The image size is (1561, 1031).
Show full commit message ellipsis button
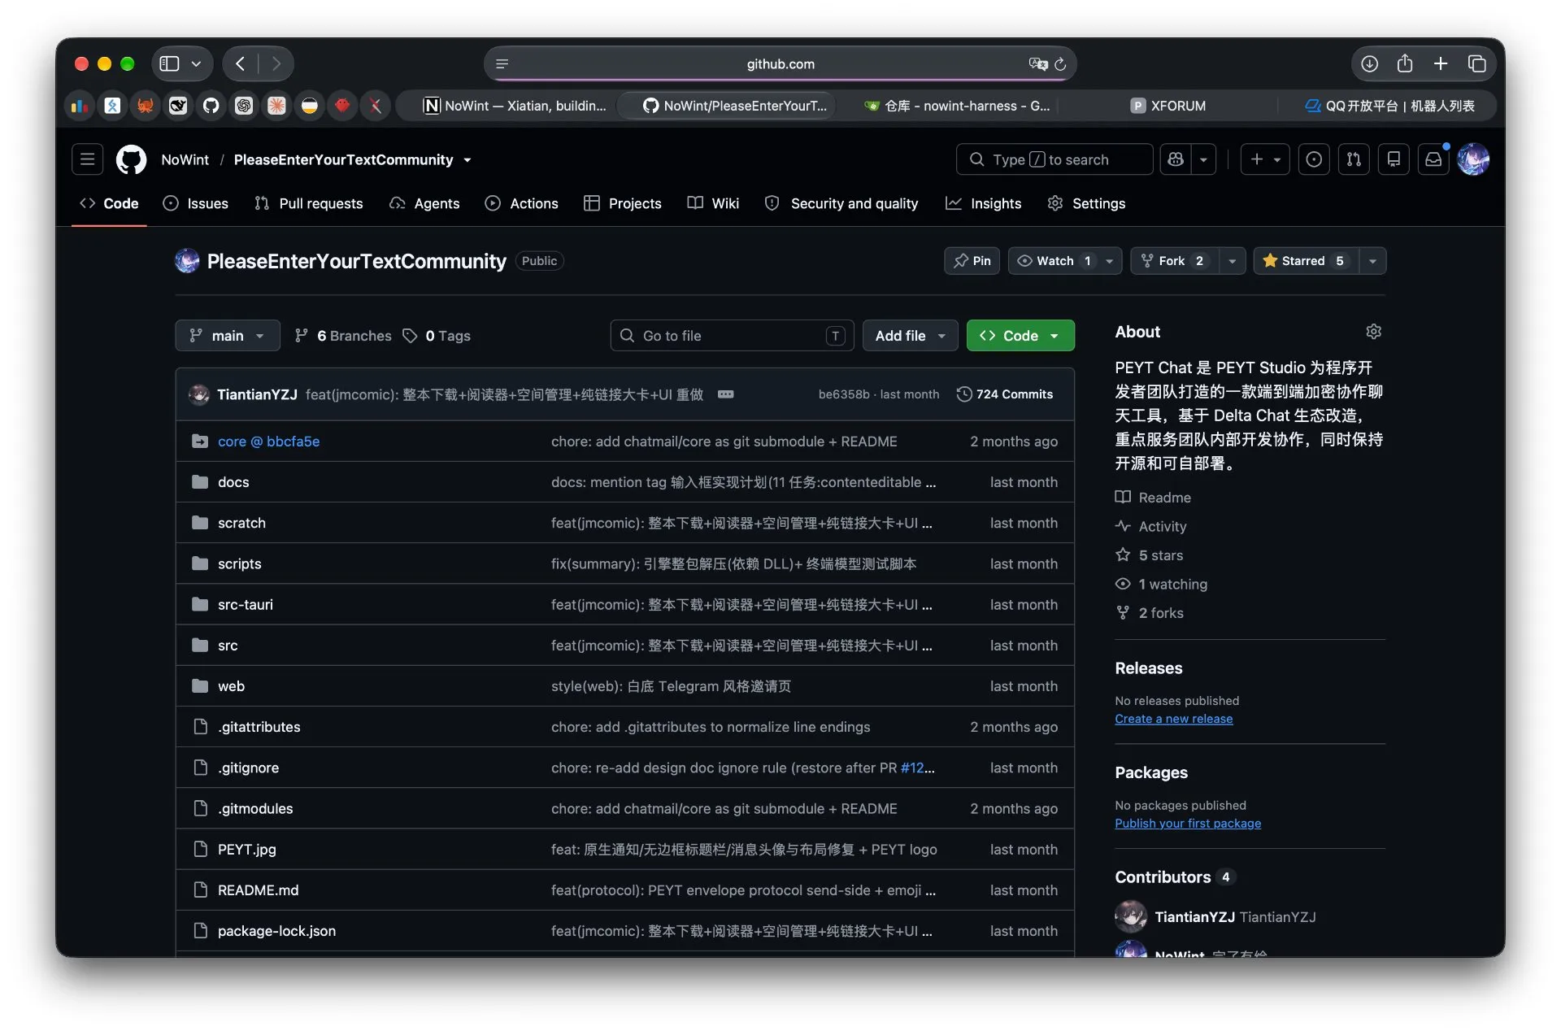pos(726,394)
